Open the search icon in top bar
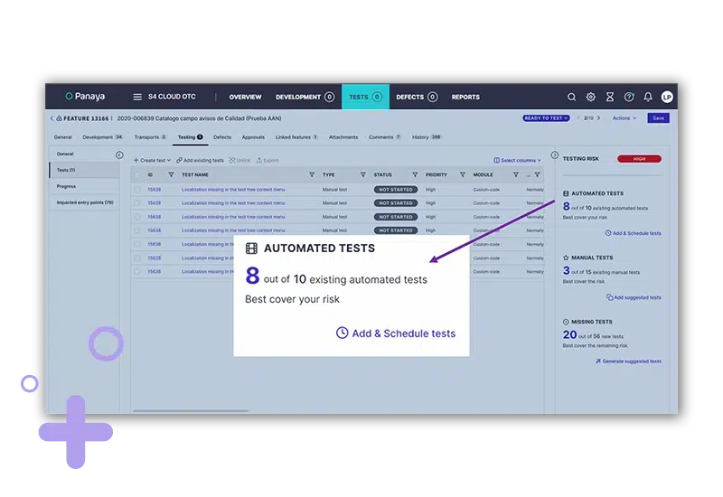The height and width of the screenshot is (497, 723). coord(571,97)
